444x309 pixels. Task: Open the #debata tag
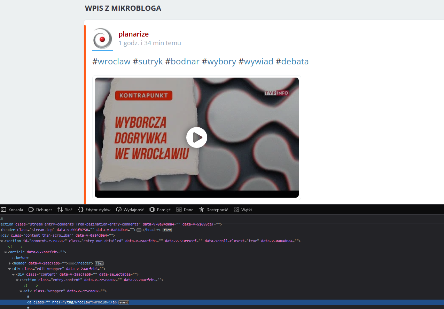295,62
